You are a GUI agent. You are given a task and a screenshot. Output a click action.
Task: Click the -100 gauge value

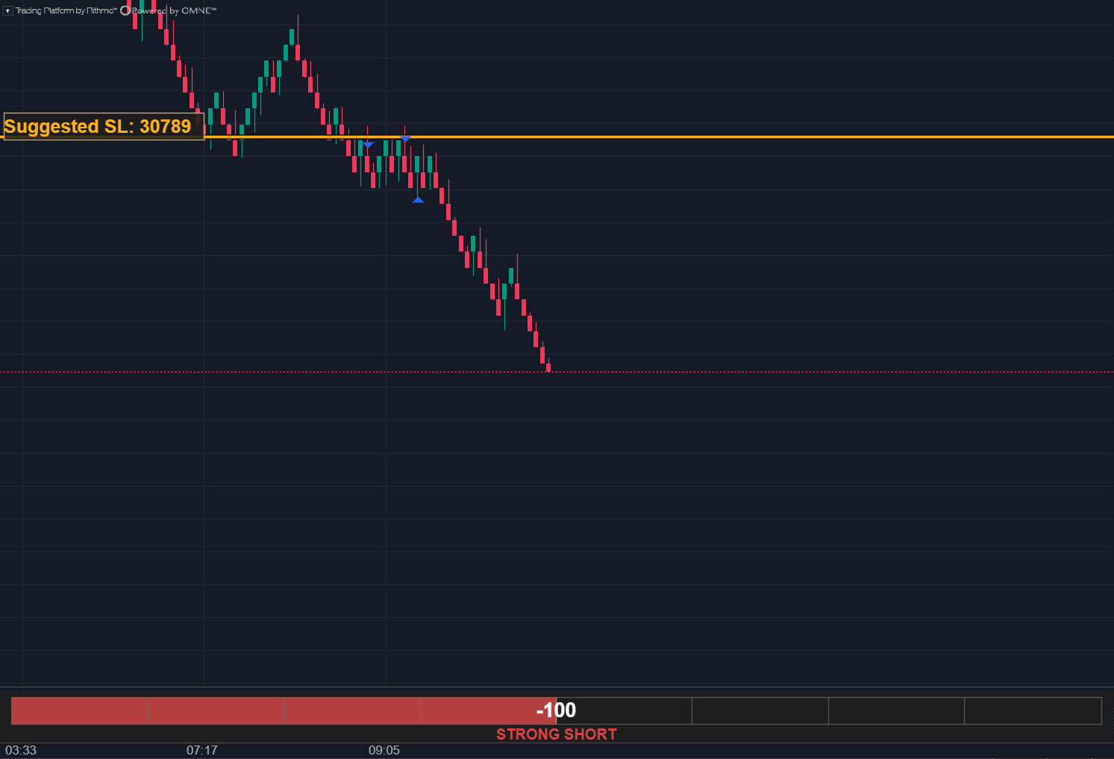[x=556, y=710]
